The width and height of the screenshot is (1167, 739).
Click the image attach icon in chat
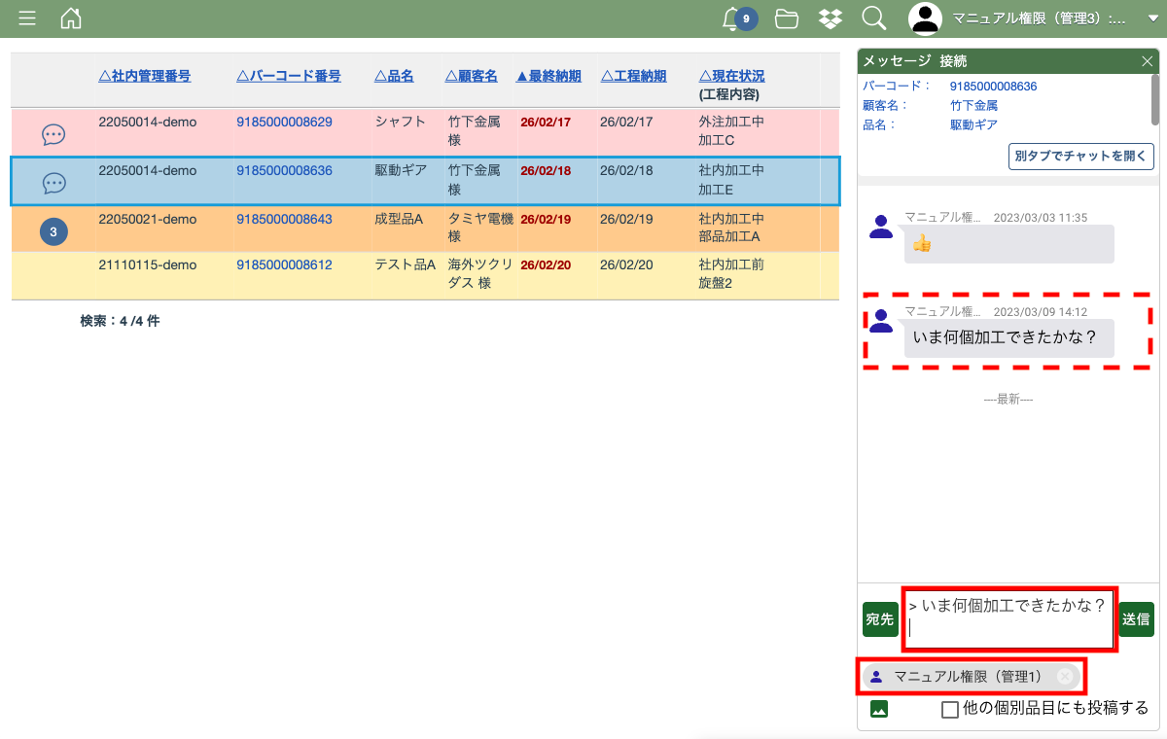[879, 709]
